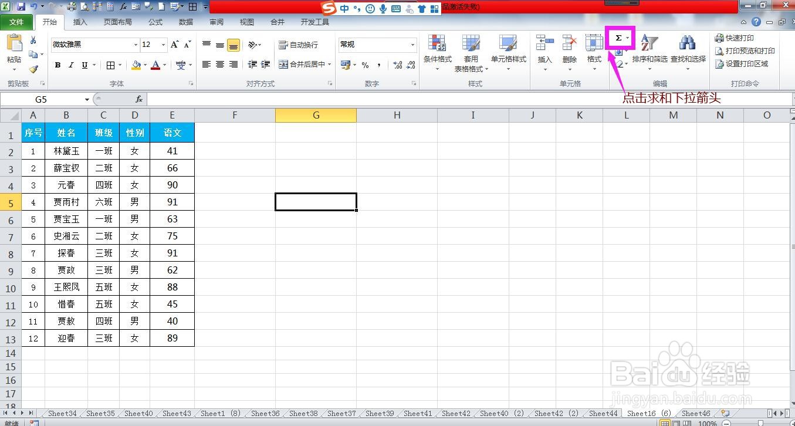Align text to the left

(207, 65)
